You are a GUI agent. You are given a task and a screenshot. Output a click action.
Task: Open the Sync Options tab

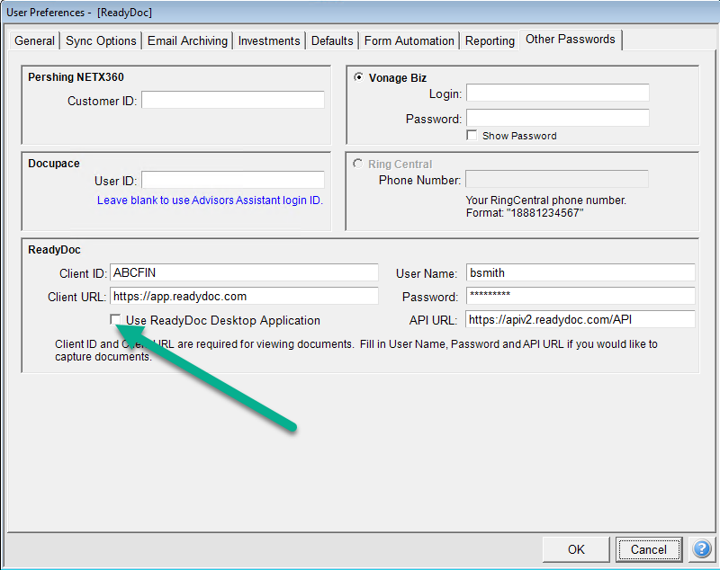tap(101, 40)
